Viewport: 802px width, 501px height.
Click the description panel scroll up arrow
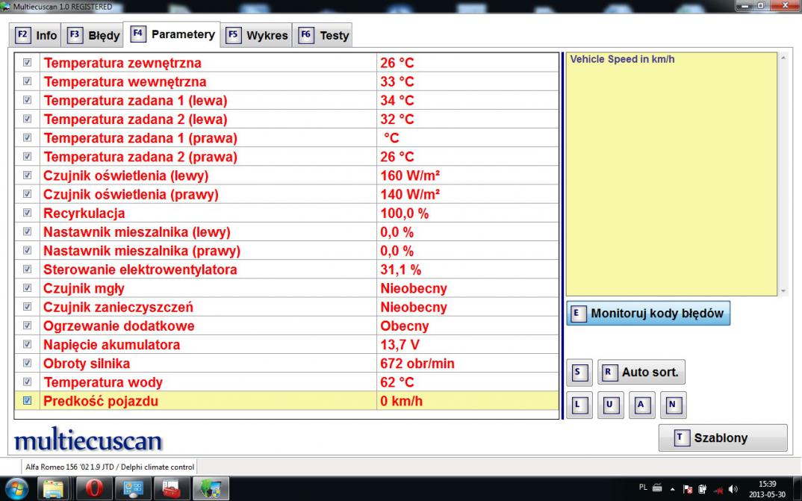pyautogui.click(x=783, y=57)
